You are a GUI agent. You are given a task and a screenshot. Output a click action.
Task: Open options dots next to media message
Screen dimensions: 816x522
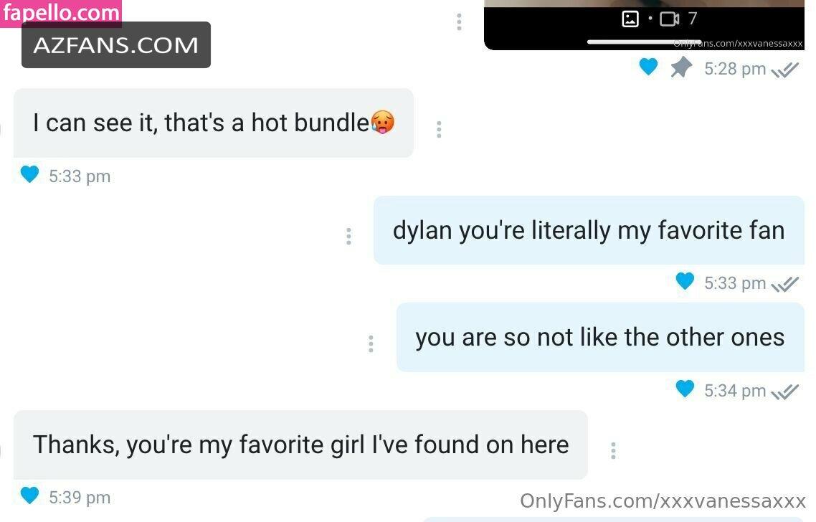(458, 22)
